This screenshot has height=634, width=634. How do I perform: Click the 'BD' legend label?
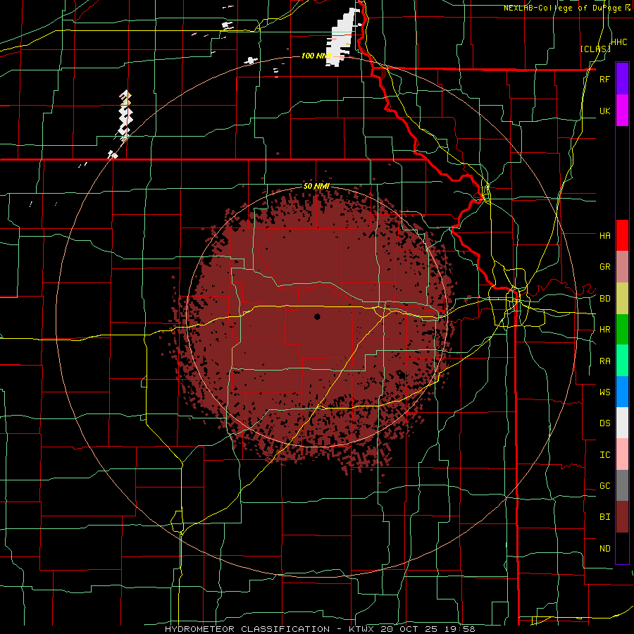[604, 299]
